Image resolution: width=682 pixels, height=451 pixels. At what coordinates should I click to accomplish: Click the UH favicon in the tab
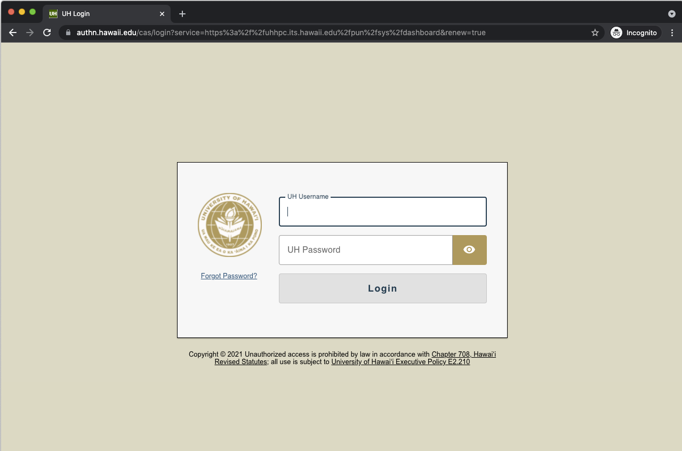tap(53, 14)
